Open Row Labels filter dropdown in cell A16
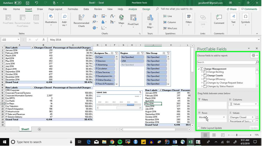Viewport: 262px width, 146px height. pyautogui.click(x=32, y=87)
